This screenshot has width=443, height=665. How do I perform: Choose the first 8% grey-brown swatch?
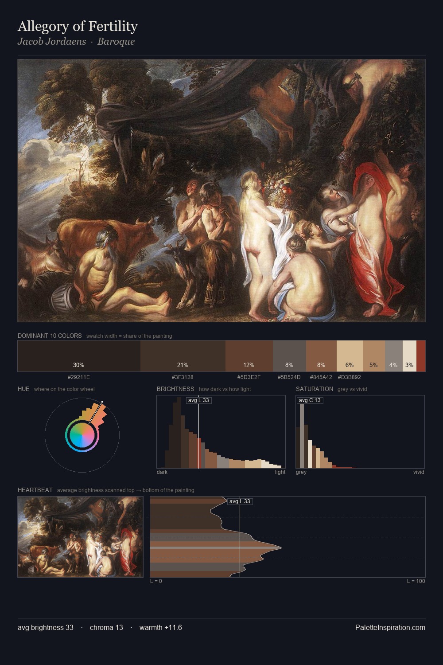click(289, 356)
